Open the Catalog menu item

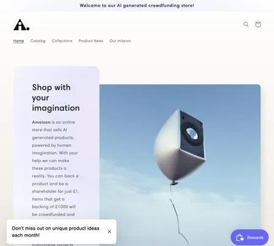pos(38,41)
